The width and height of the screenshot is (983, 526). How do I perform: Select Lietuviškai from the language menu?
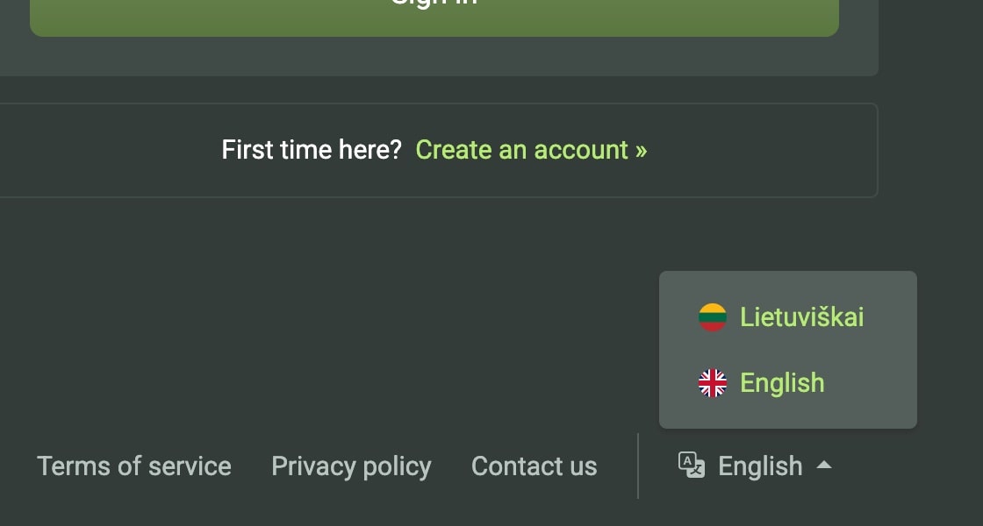801,317
